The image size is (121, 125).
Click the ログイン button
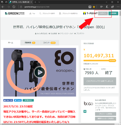(103, 13)
